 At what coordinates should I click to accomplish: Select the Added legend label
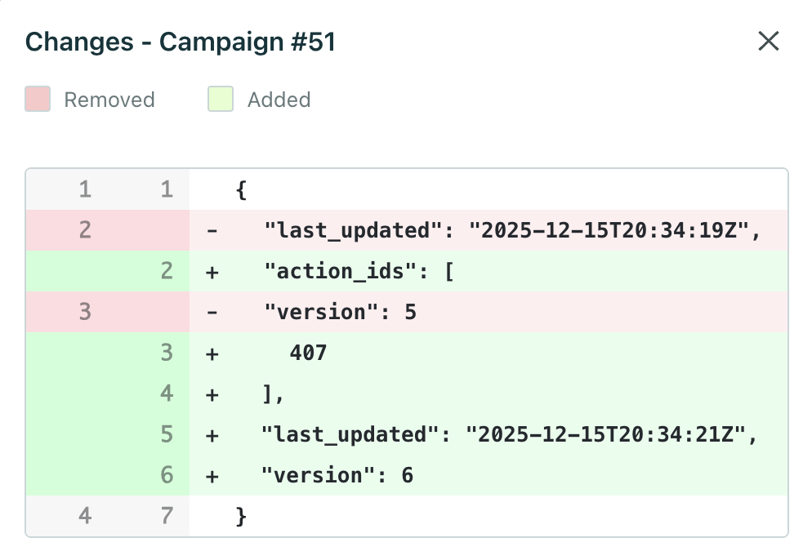(279, 99)
